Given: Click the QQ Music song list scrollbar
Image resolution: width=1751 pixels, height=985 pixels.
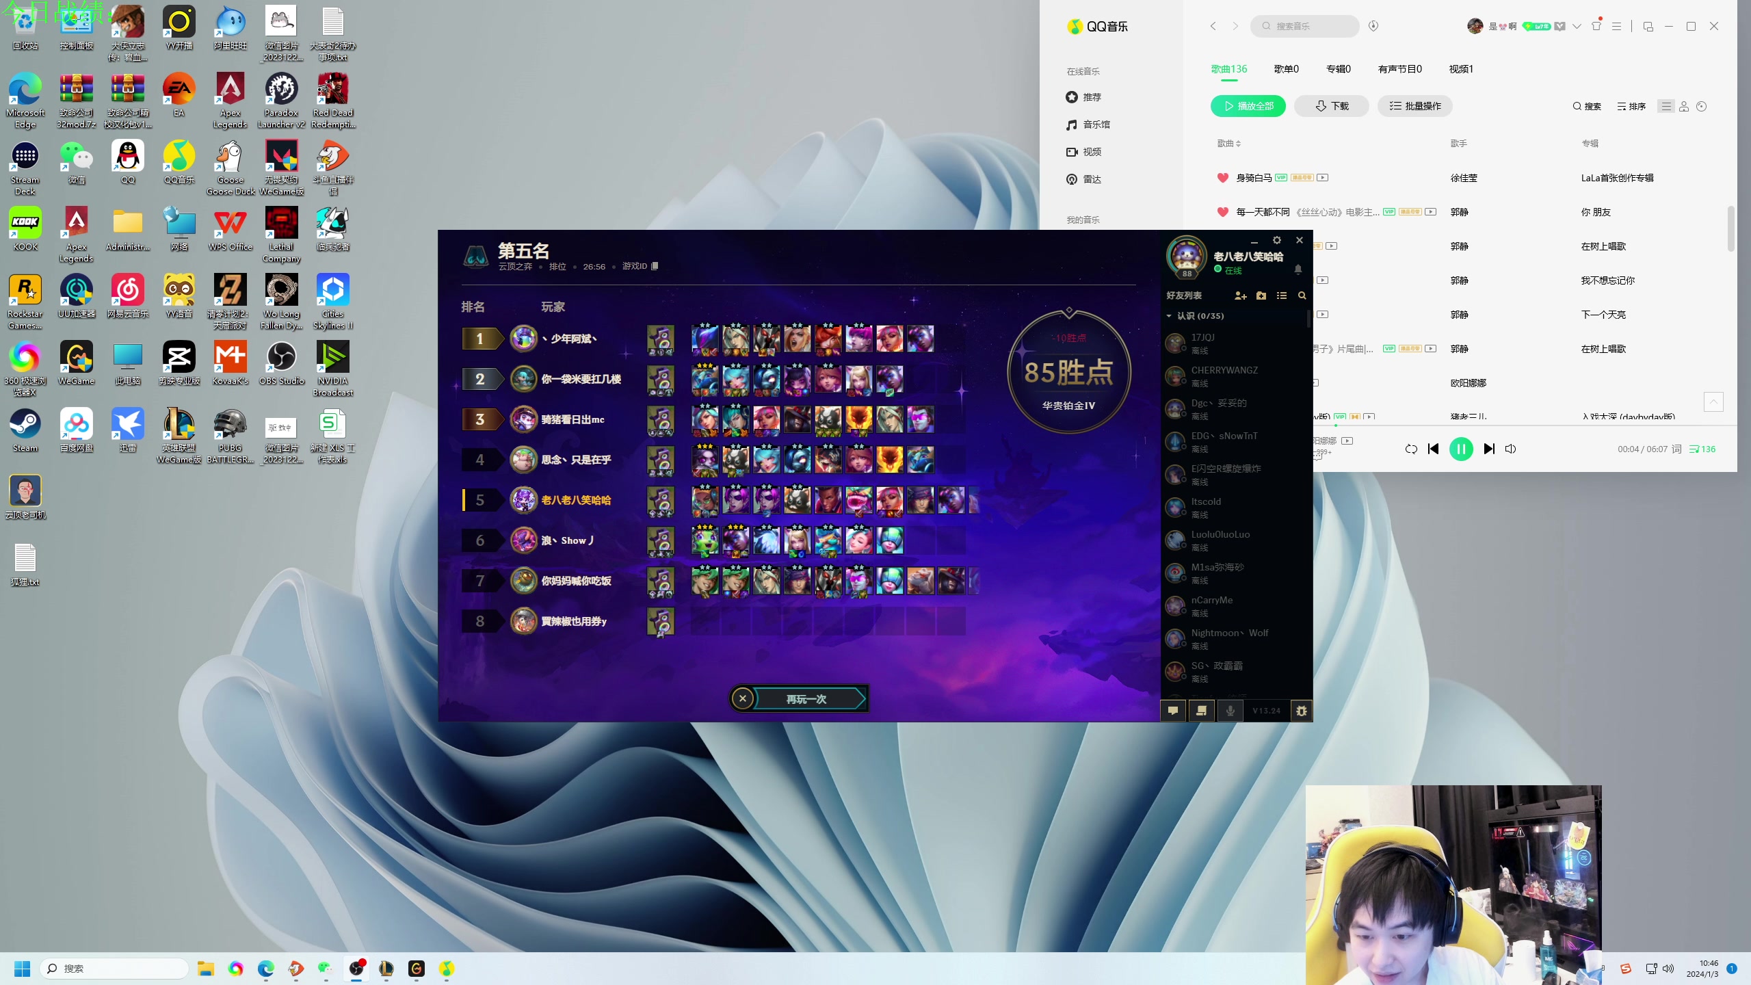Looking at the screenshot, I should click(x=1731, y=229).
